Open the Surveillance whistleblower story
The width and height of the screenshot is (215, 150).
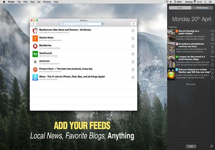(x=192, y=48)
